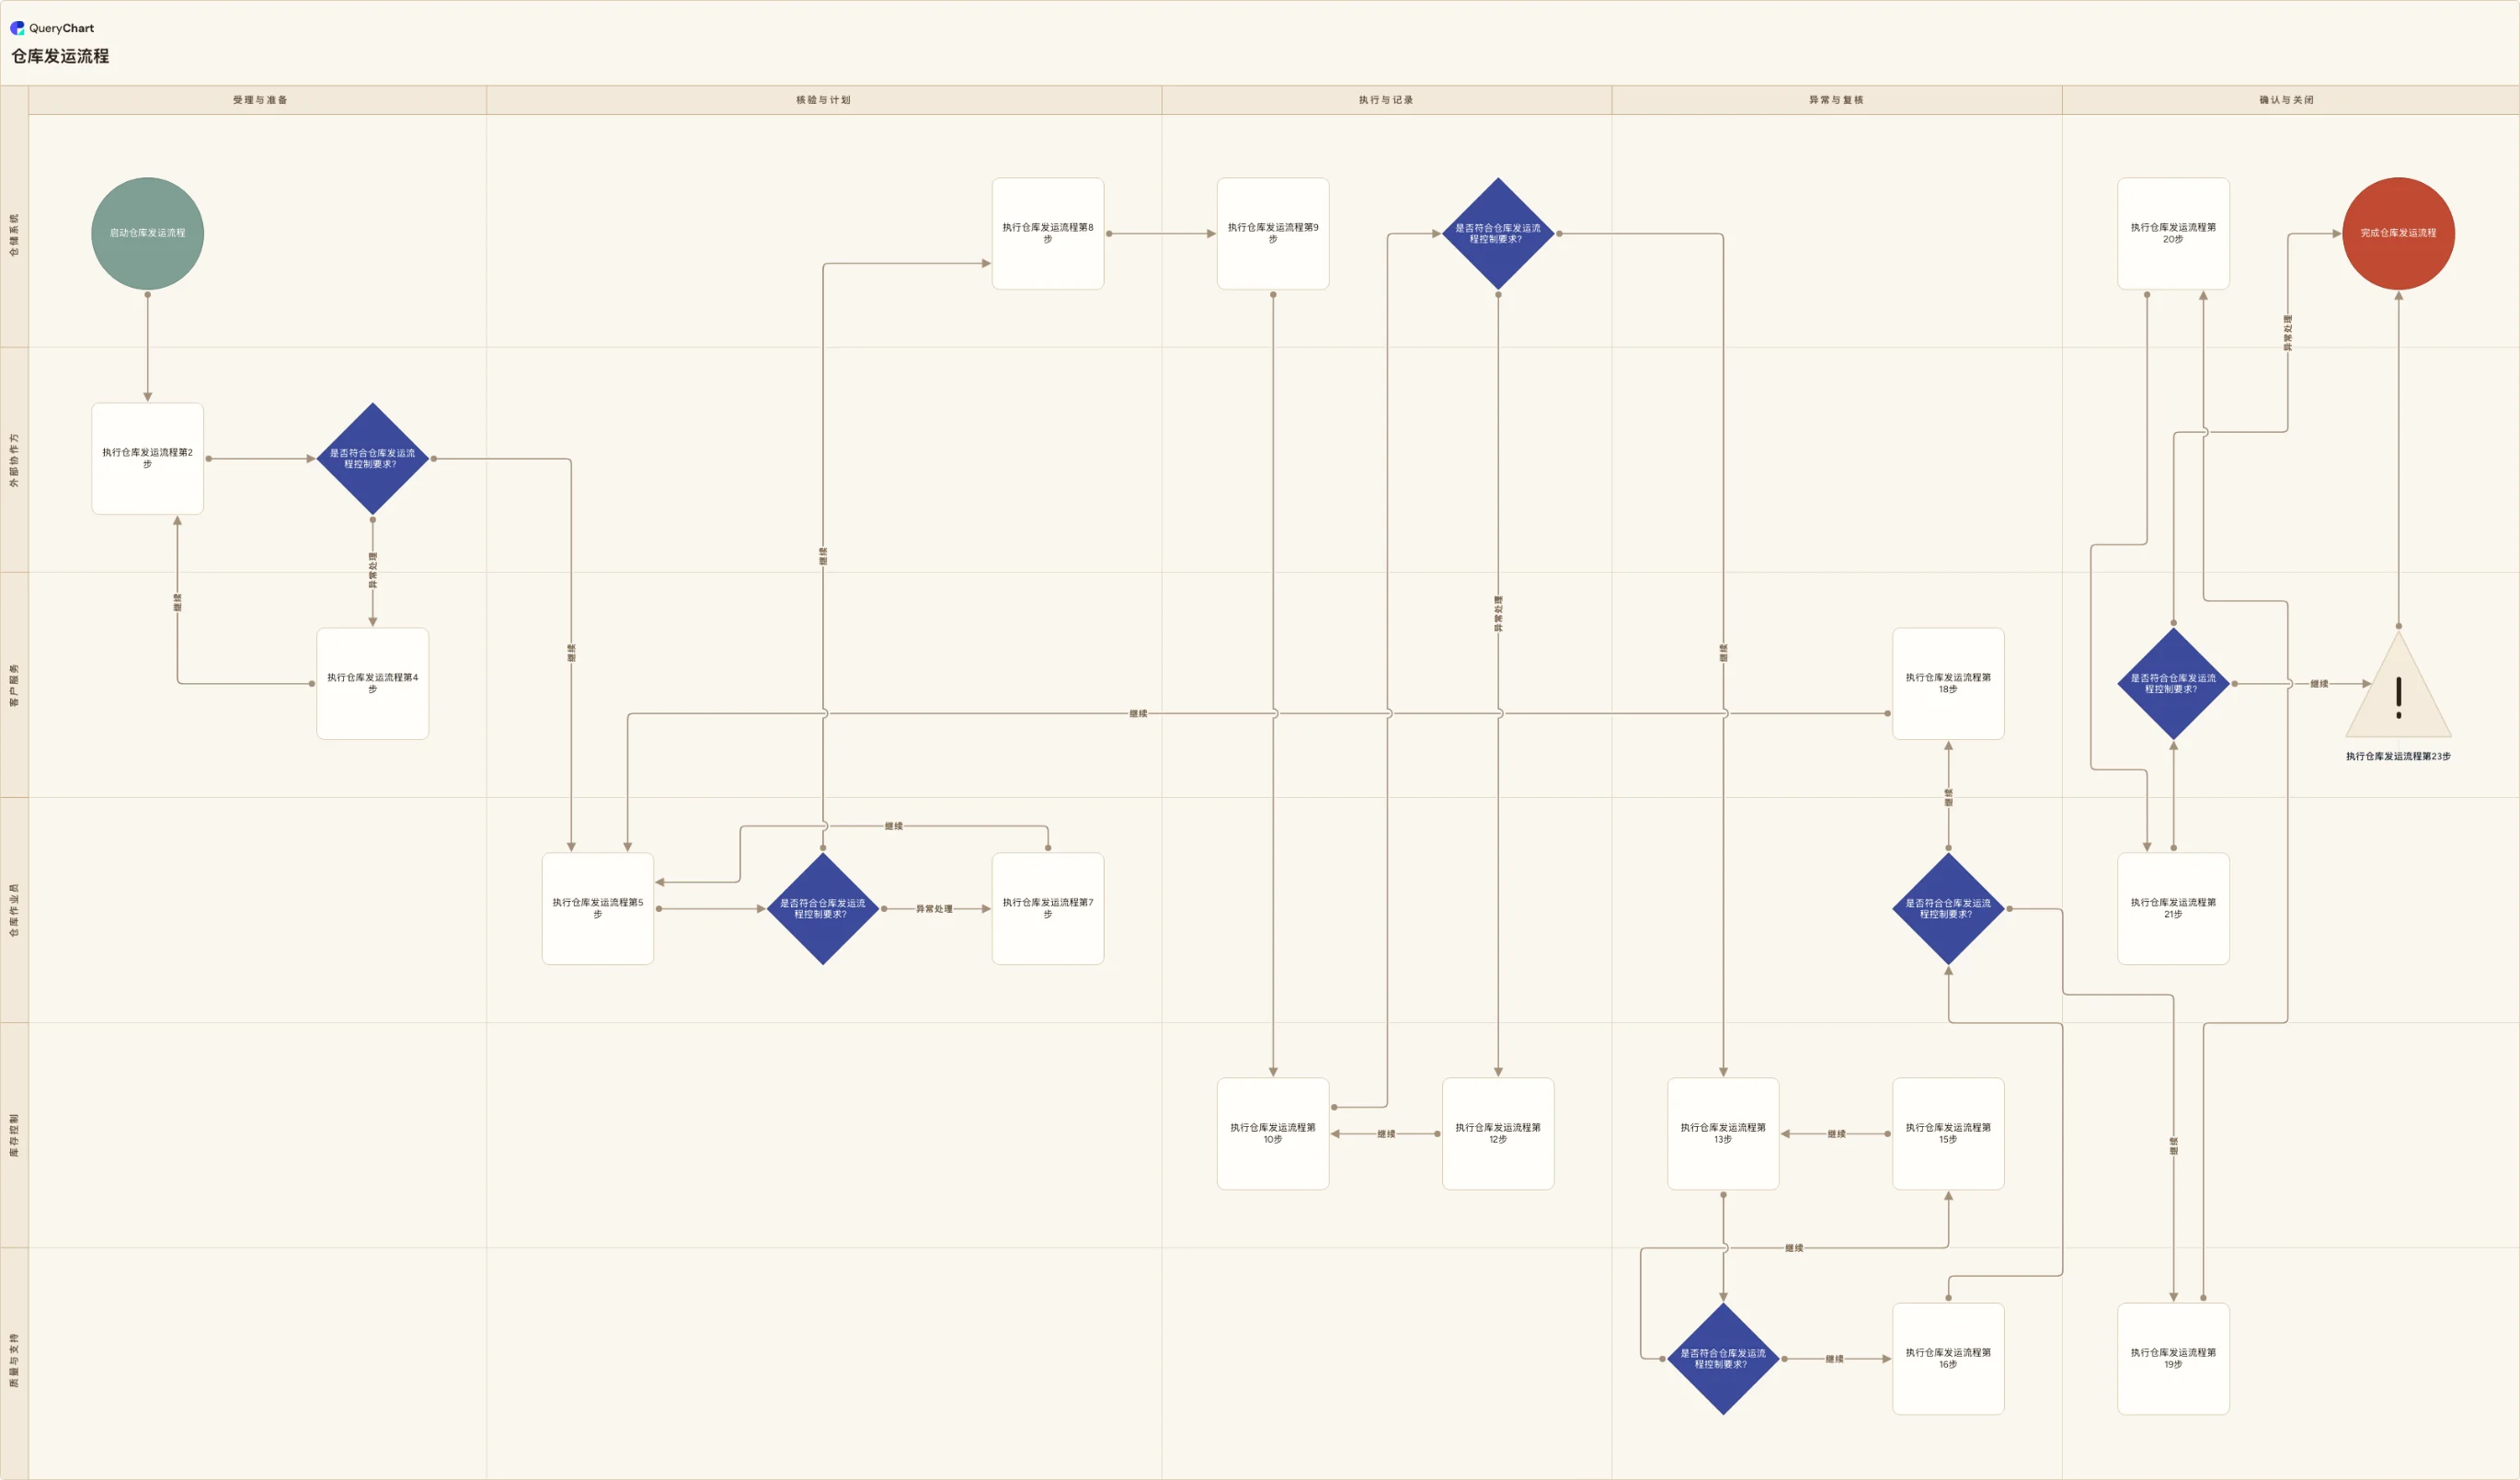Select the decision diamond in 质量与支持 lane
2520x1480 pixels.
[1722, 1358]
